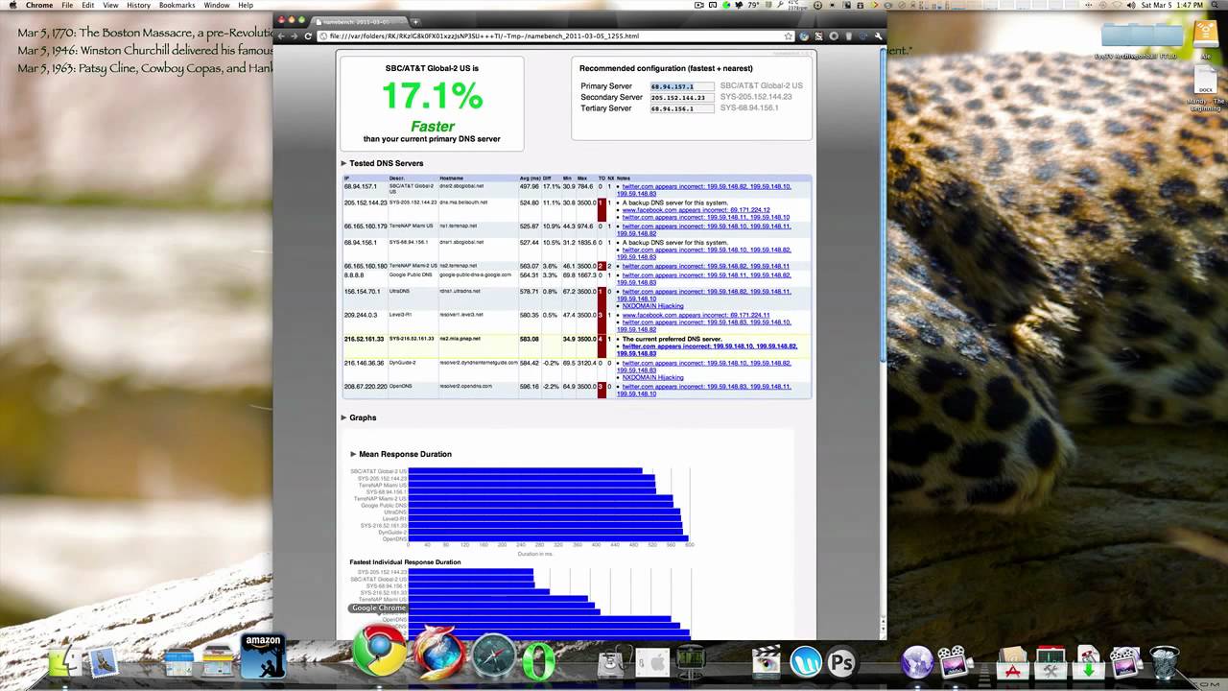Viewport: 1228px width, 691px height.
Task: Click the Avg (ms) column header
Action: coord(529,179)
